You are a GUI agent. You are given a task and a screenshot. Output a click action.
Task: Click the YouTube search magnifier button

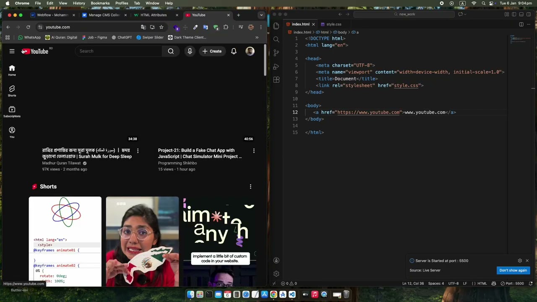point(171,51)
